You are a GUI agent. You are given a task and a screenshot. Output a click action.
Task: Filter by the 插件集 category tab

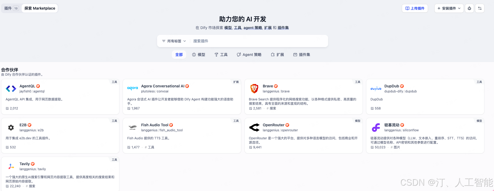tap(302, 55)
